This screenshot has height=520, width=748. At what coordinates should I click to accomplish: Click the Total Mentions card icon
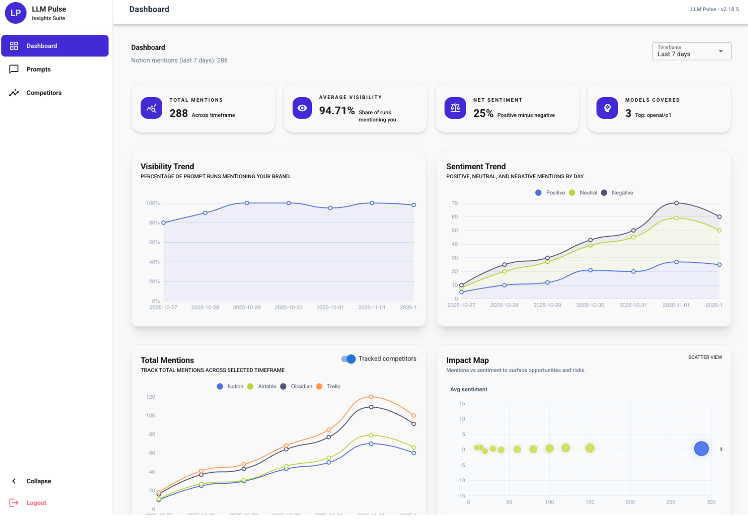point(151,108)
